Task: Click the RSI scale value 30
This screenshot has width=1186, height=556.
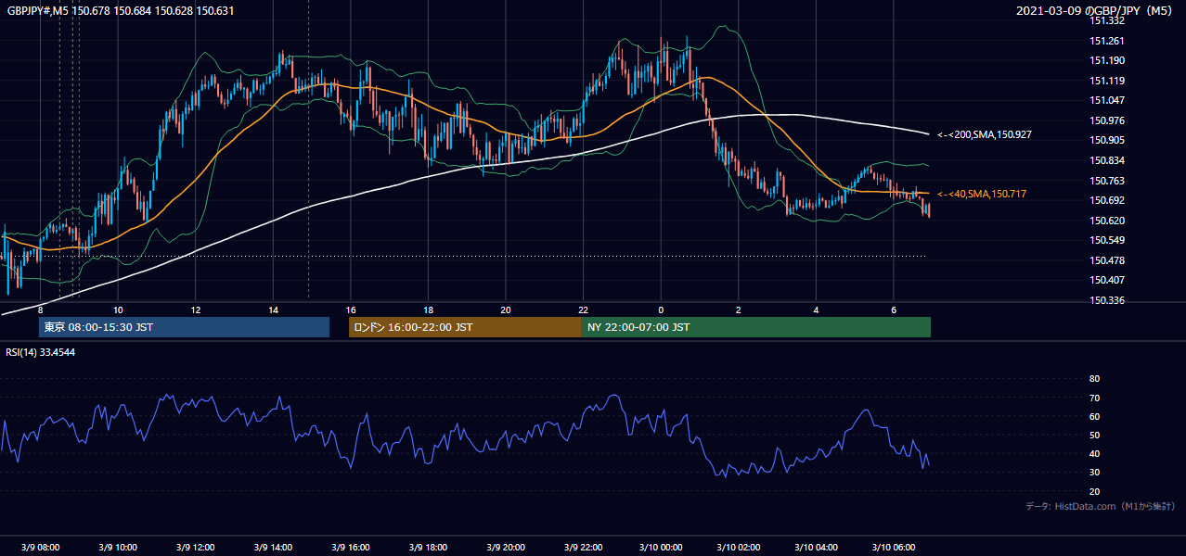Action: point(1094,473)
